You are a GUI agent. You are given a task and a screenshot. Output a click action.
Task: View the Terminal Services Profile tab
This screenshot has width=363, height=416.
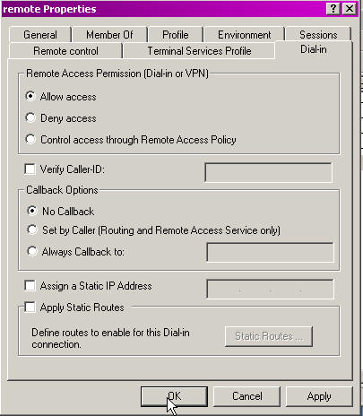(199, 51)
